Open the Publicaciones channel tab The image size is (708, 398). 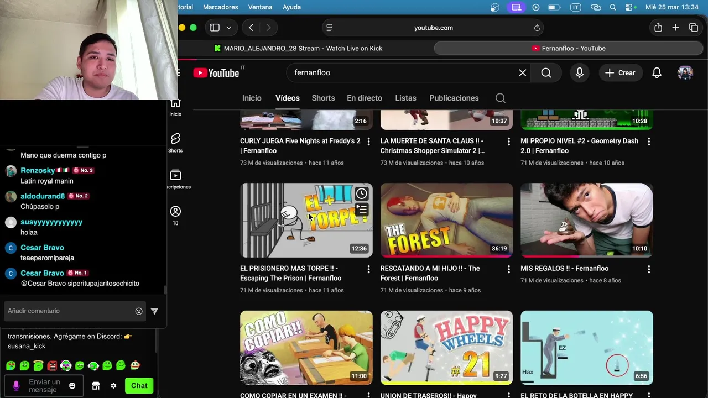(454, 98)
